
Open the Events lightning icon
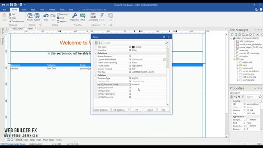(102, 16)
